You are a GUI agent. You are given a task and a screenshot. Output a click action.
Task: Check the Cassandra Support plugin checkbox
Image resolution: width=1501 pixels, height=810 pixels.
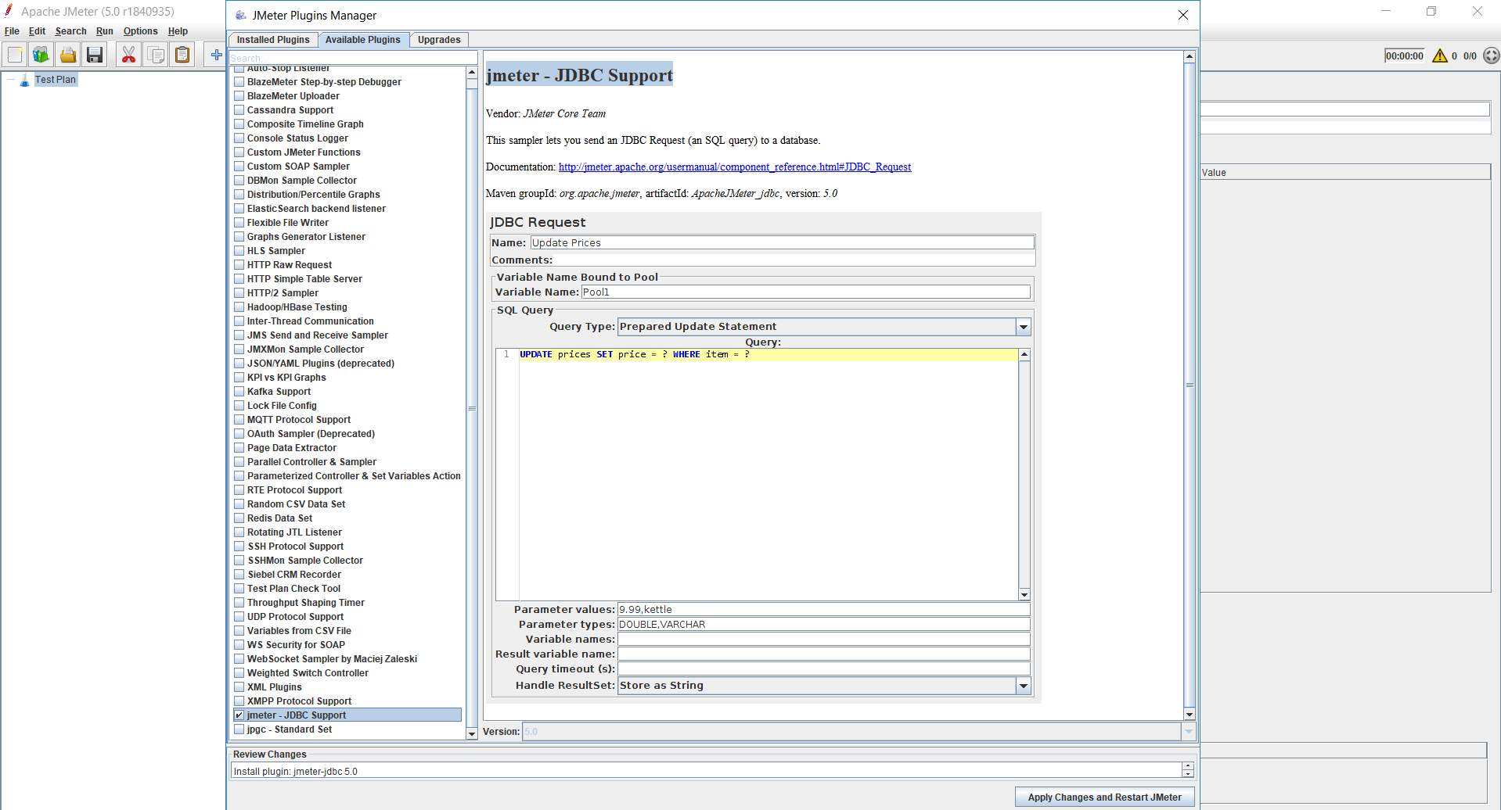(x=239, y=110)
